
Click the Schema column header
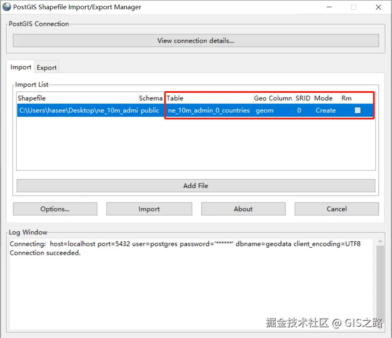(x=151, y=98)
